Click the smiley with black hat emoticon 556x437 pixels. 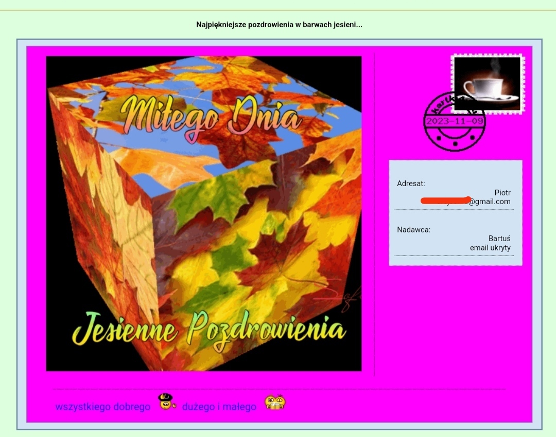[167, 402]
